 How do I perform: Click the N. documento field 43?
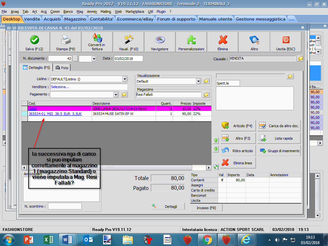coord(60,59)
